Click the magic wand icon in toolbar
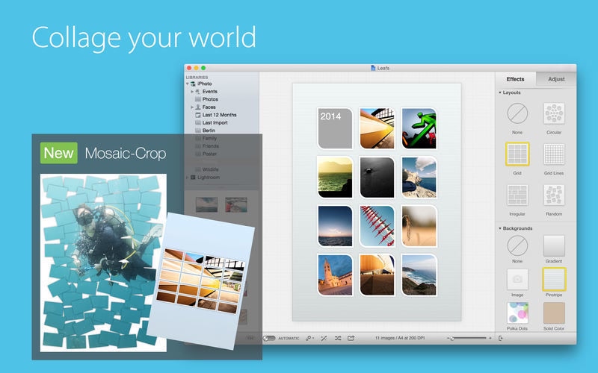Image resolution: width=598 pixels, height=373 pixels. tap(324, 338)
